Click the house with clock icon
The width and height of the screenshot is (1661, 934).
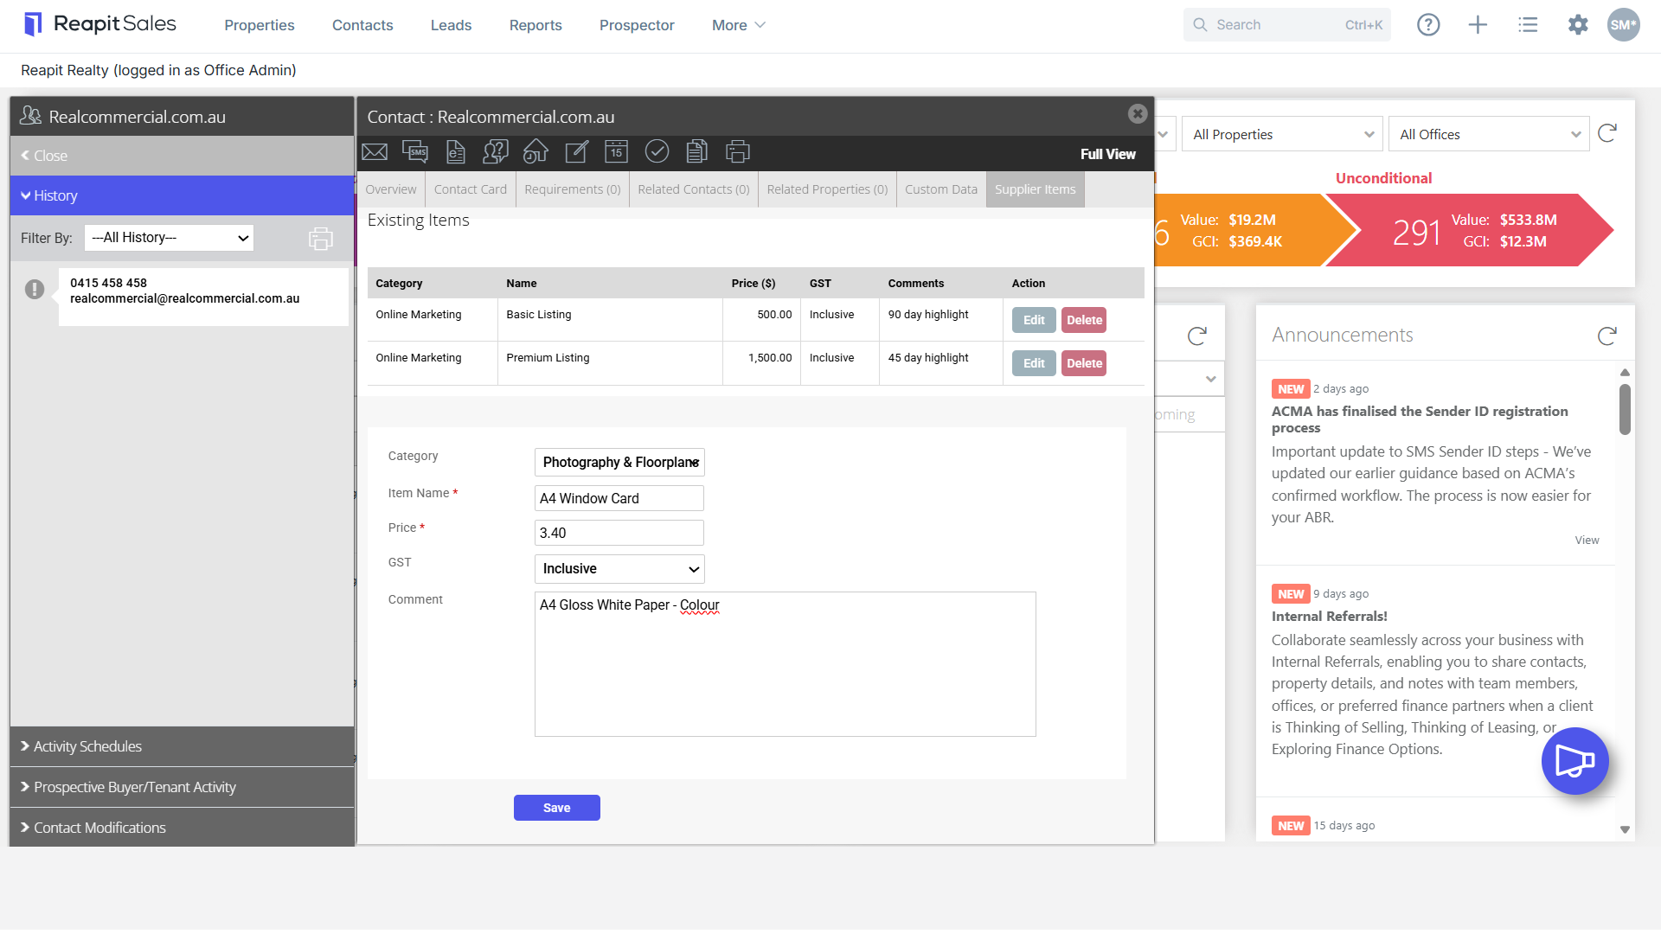pyautogui.click(x=535, y=152)
